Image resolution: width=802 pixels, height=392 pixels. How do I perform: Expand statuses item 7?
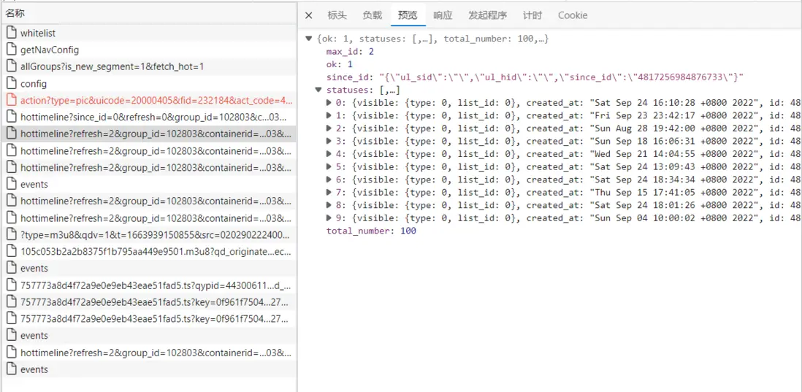coord(329,192)
